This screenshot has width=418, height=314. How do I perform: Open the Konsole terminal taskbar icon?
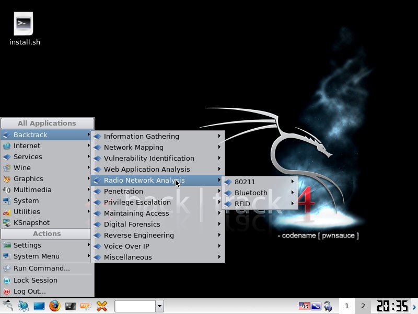click(71, 306)
